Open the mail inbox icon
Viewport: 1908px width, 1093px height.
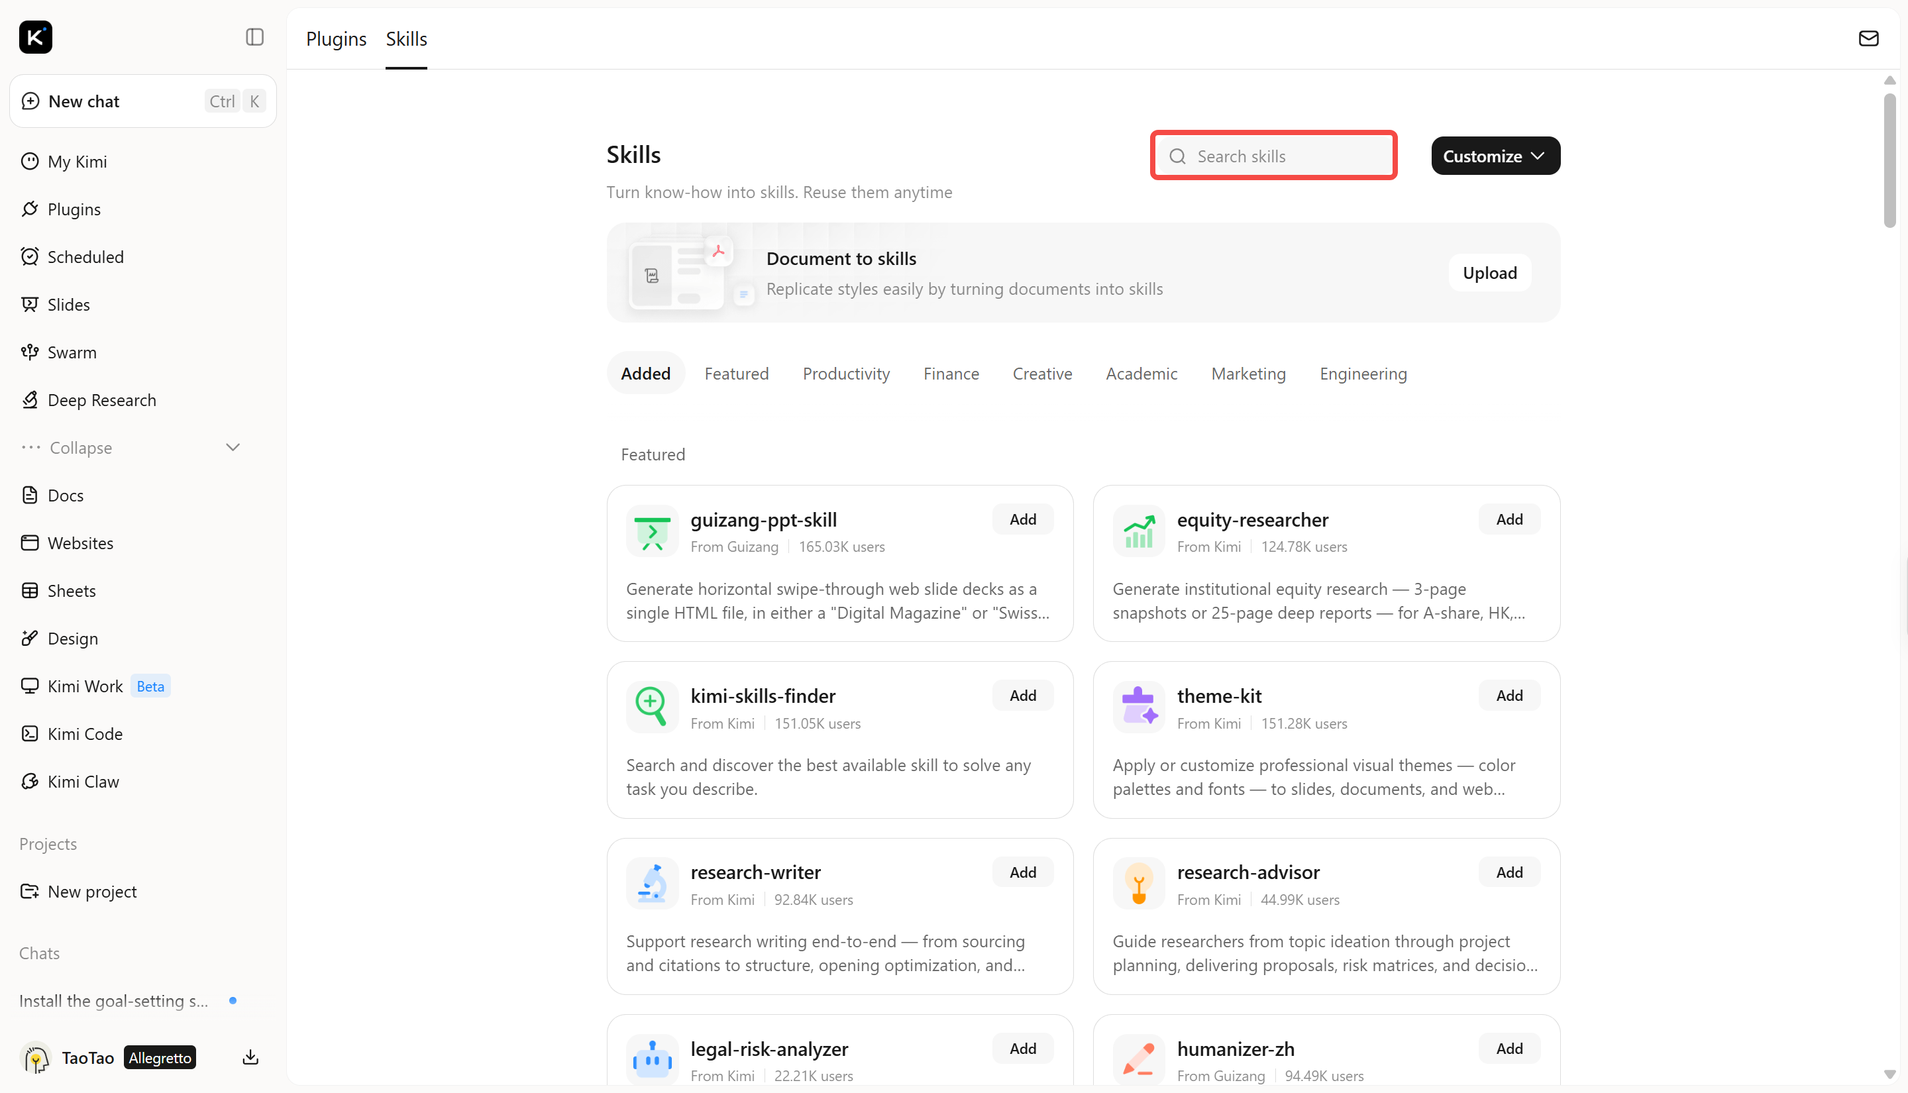1868,38
